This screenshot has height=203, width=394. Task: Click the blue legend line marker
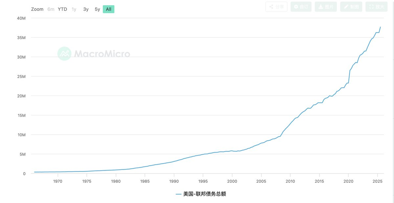[x=179, y=194]
